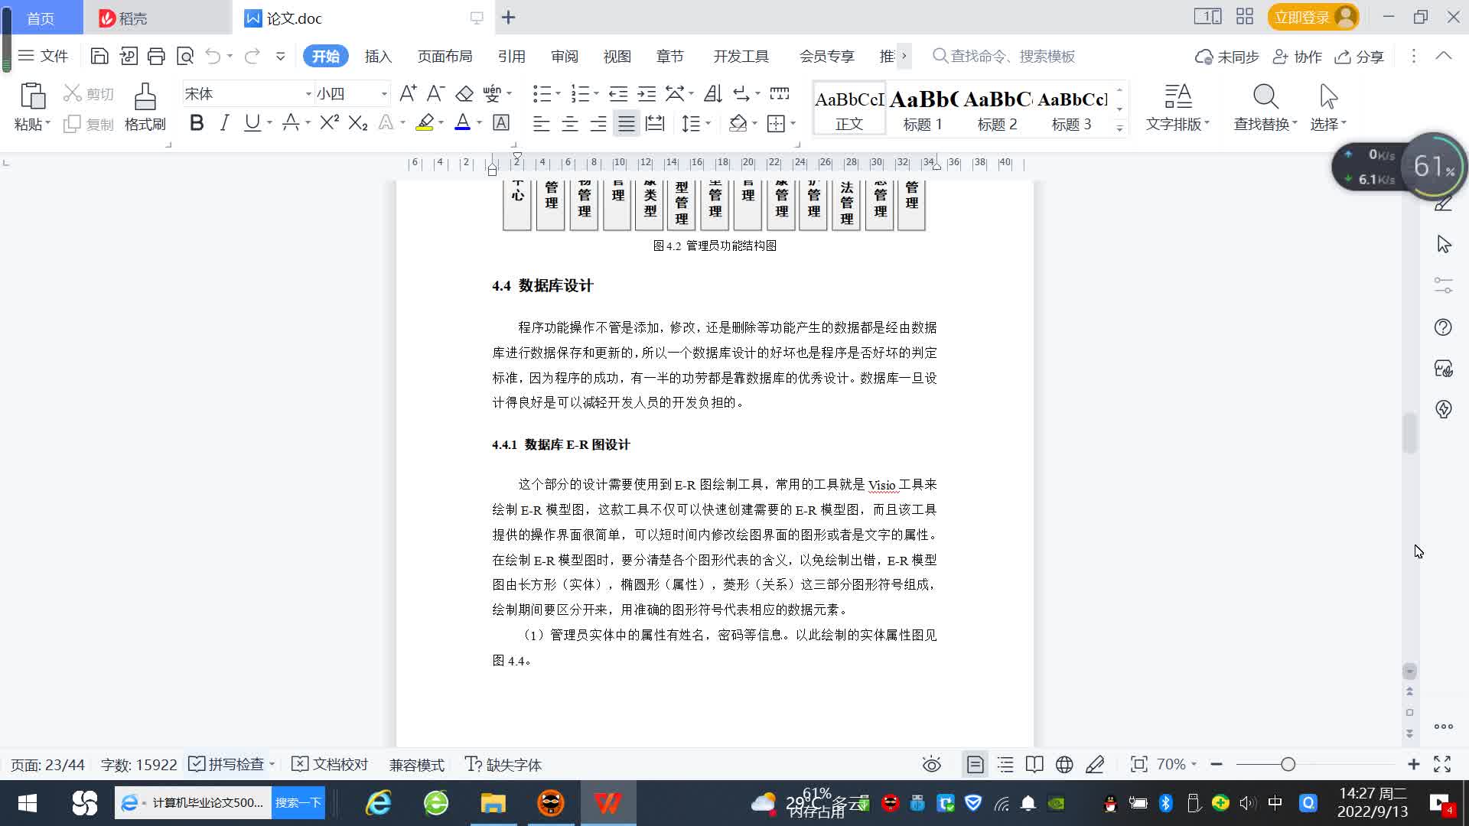The height and width of the screenshot is (826, 1469).
Task: Toggle align right
Action: pyautogui.click(x=598, y=123)
